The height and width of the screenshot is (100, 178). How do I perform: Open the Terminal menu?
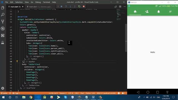pyautogui.click(x=46, y=2)
